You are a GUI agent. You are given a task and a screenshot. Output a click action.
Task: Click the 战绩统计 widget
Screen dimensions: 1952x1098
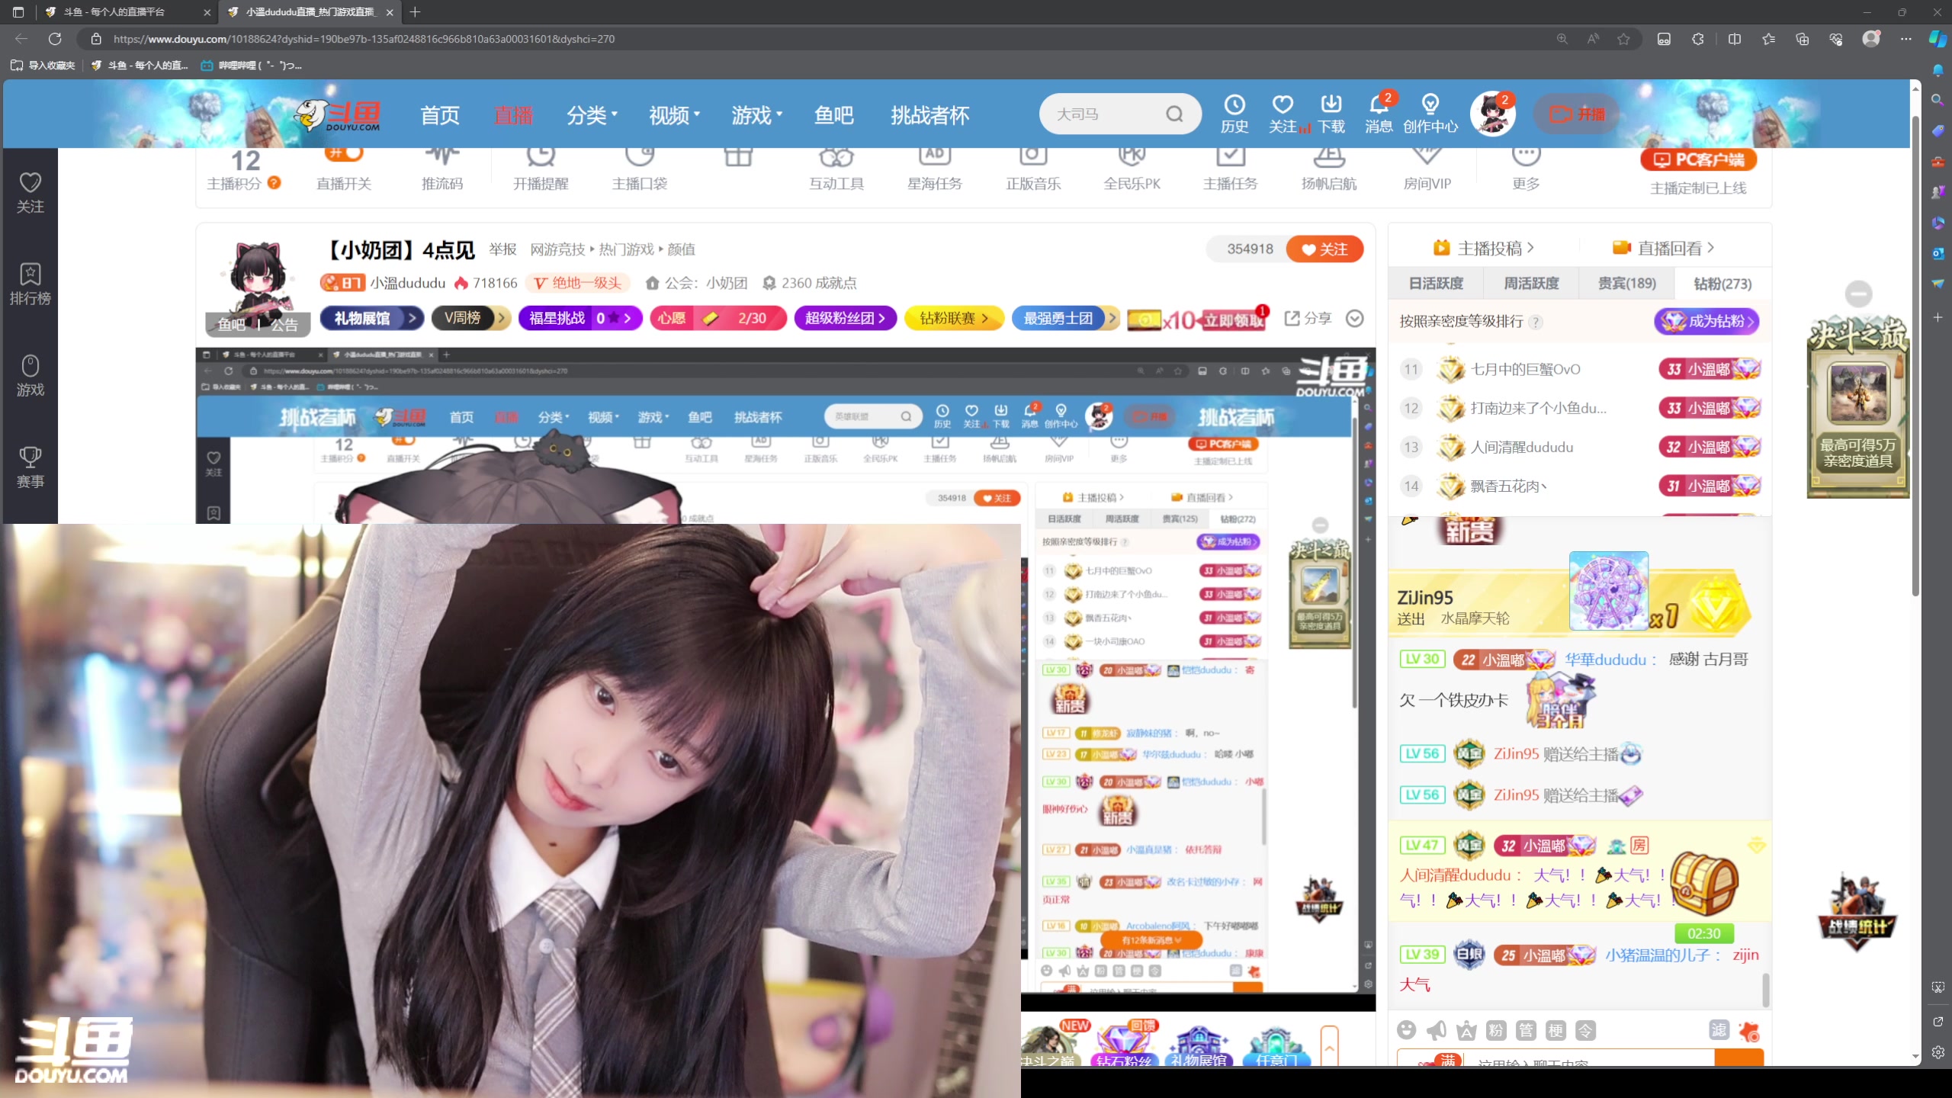click(1857, 913)
